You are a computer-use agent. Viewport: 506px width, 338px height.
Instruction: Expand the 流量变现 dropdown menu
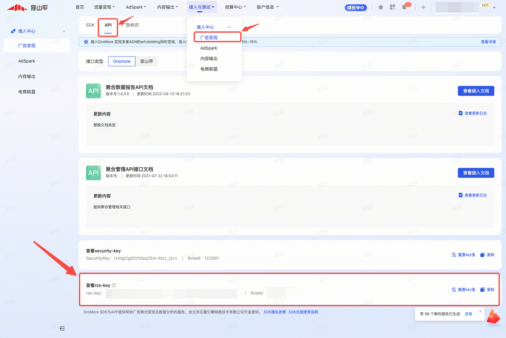tap(105, 7)
